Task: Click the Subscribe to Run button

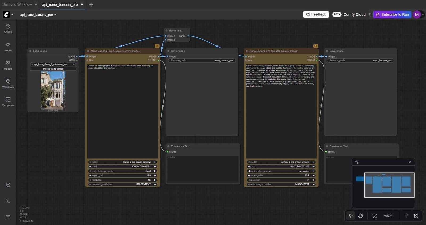Action: [392, 14]
